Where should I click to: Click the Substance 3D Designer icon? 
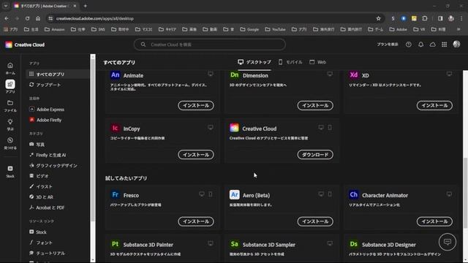point(354,244)
